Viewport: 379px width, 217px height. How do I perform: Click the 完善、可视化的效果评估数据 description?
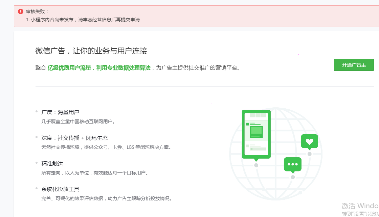[x=106, y=198]
